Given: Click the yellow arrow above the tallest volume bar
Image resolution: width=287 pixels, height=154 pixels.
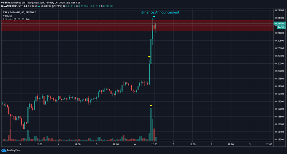Looking at the screenshot, I should click(151, 106).
